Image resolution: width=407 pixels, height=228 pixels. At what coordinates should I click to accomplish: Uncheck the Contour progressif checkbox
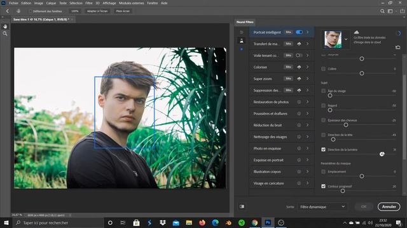pyautogui.click(x=323, y=186)
